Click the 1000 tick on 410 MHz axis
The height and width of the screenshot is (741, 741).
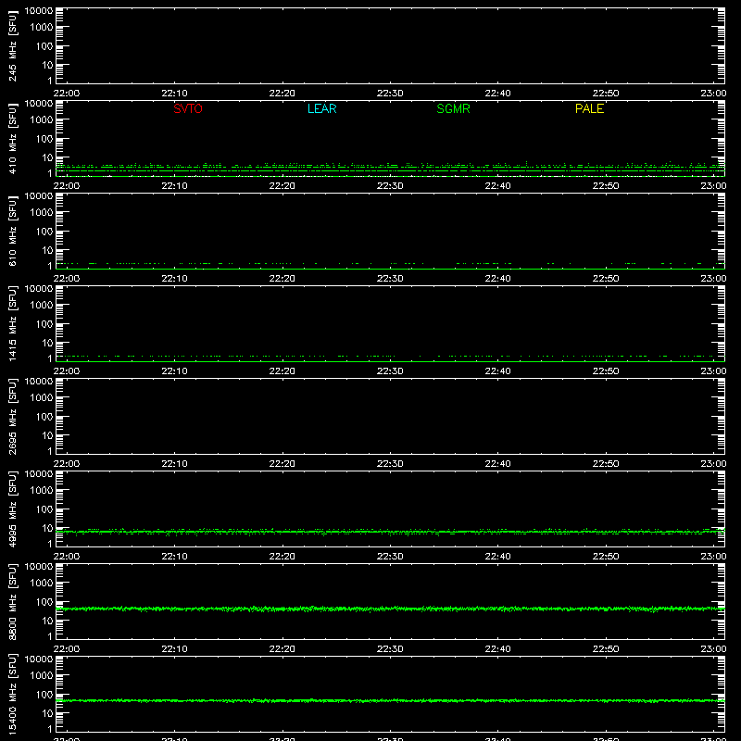(x=42, y=120)
